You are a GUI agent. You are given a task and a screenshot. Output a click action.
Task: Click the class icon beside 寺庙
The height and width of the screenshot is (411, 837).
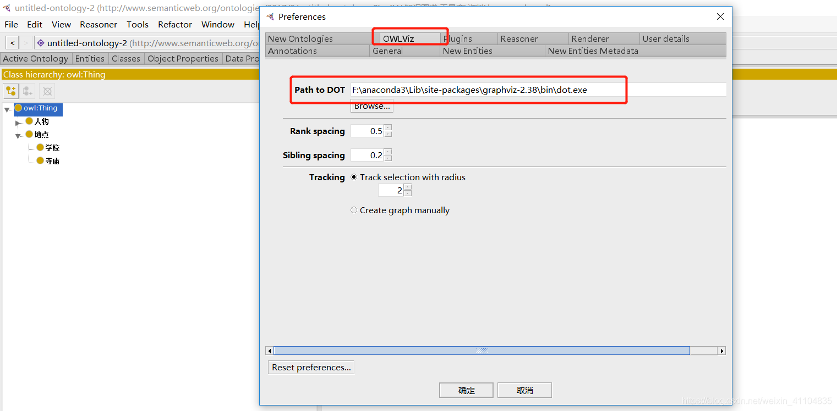point(40,160)
